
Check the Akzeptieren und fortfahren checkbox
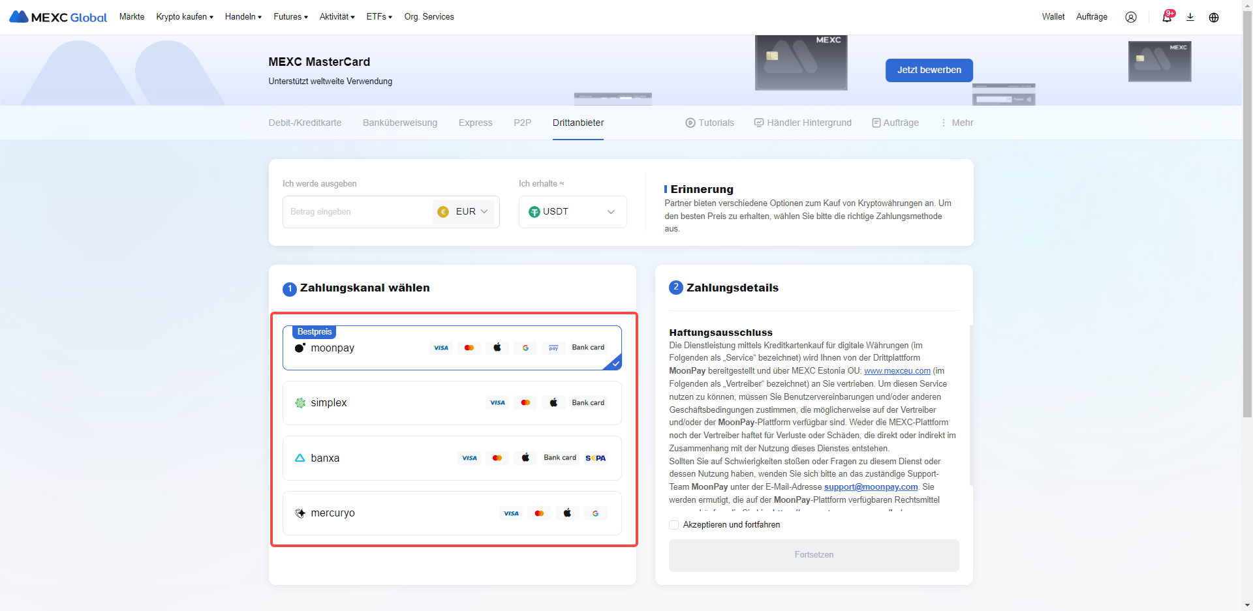coord(673,525)
